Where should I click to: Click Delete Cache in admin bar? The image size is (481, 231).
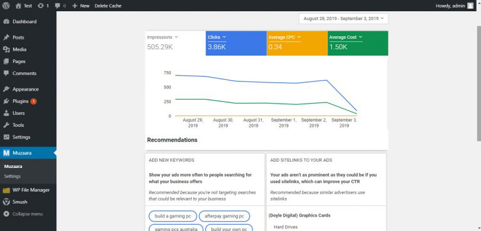(x=108, y=6)
